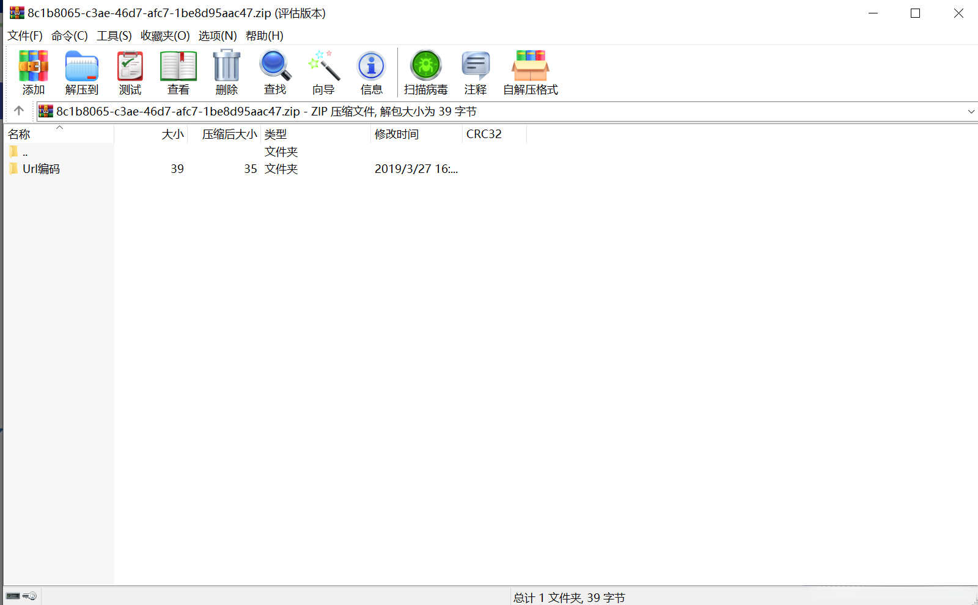
Task: Open the Options (选项) menu
Action: 218,35
